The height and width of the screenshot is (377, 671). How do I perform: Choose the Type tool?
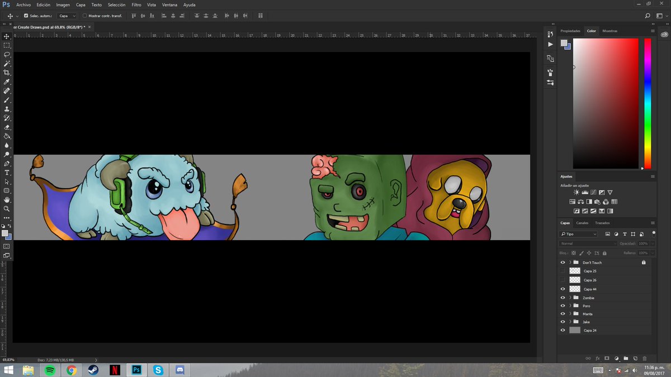(7, 173)
